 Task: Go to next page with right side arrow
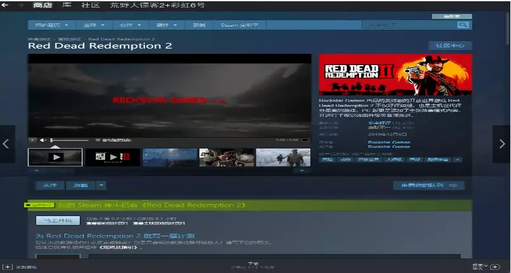pyautogui.click(x=502, y=144)
